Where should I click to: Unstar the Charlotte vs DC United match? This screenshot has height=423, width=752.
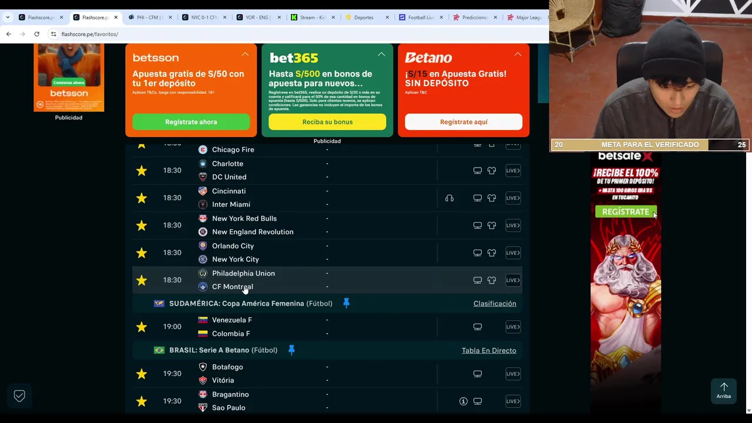pyautogui.click(x=142, y=170)
